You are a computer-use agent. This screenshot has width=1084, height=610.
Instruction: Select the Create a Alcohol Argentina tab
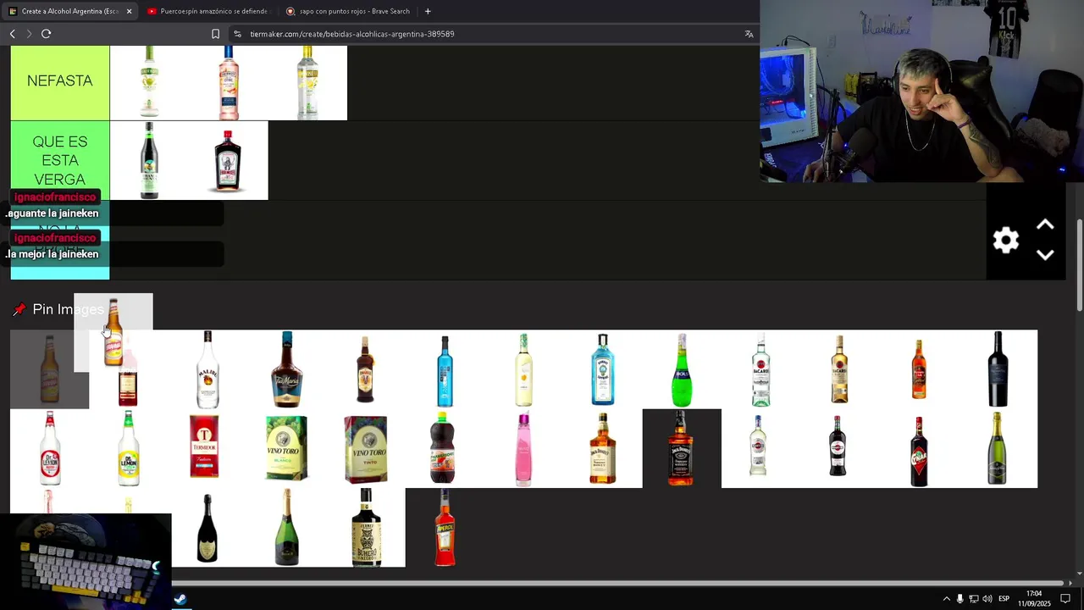click(x=69, y=11)
